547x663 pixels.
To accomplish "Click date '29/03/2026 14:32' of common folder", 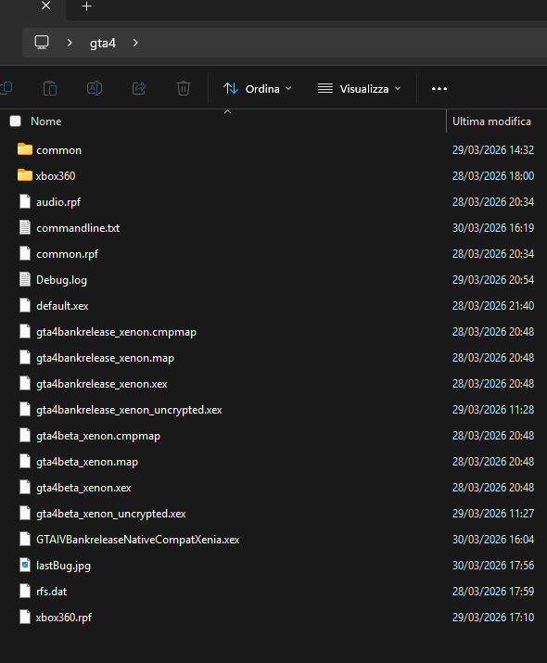I will [x=493, y=150].
